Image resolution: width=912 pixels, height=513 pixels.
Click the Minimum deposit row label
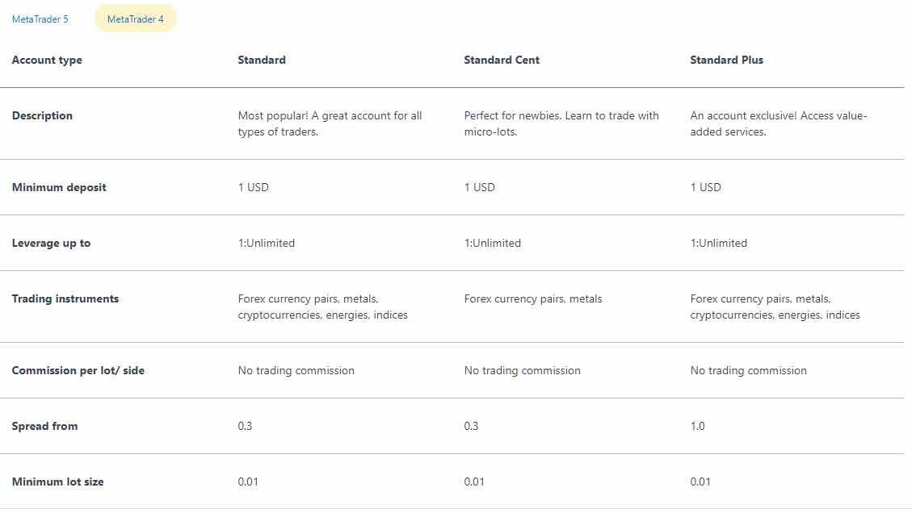tap(59, 187)
